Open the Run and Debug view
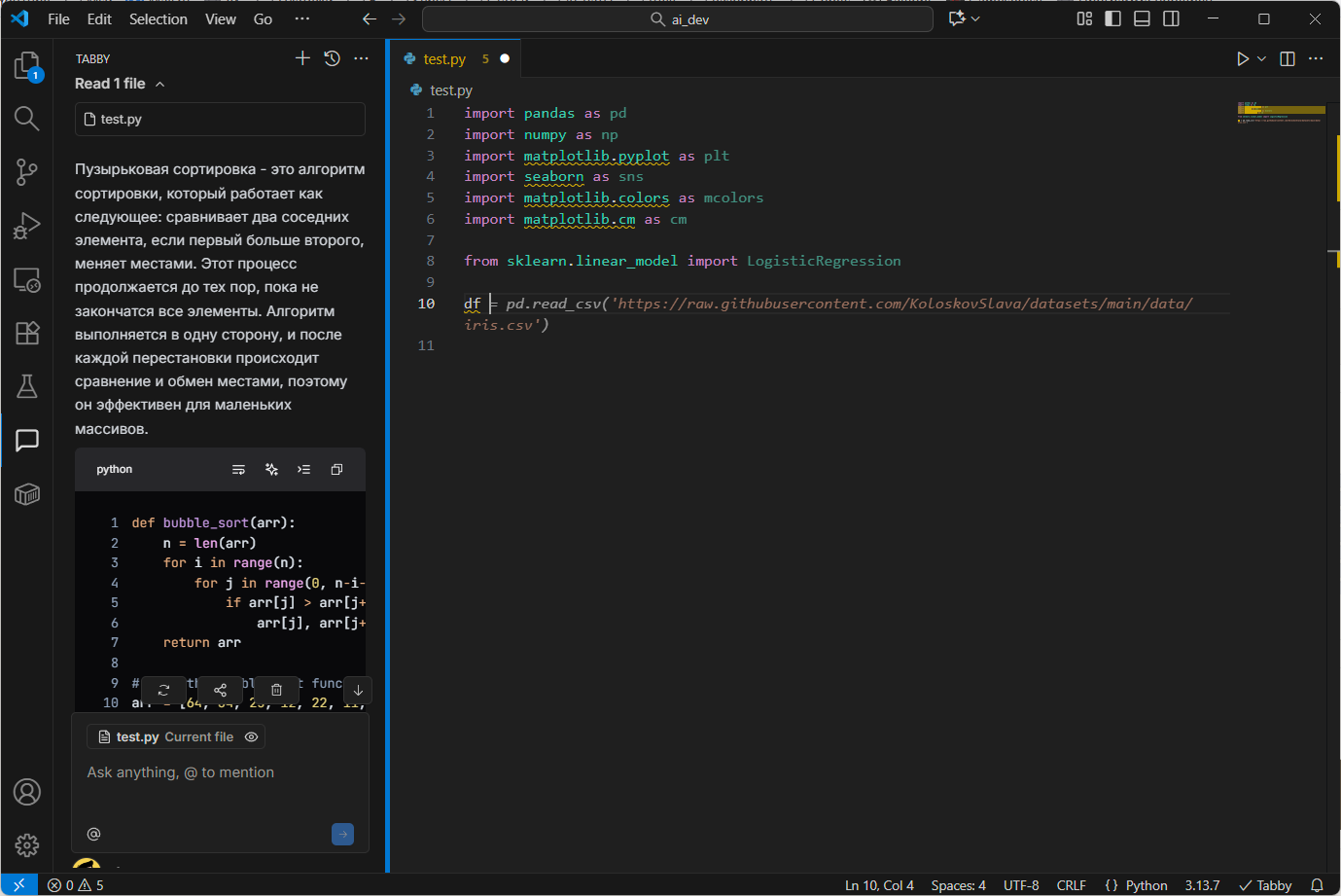 tap(26, 226)
